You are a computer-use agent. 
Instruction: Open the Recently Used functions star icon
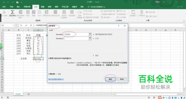coord(20,12)
